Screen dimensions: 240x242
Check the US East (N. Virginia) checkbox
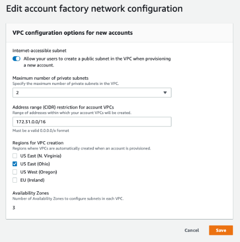point(15,156)
